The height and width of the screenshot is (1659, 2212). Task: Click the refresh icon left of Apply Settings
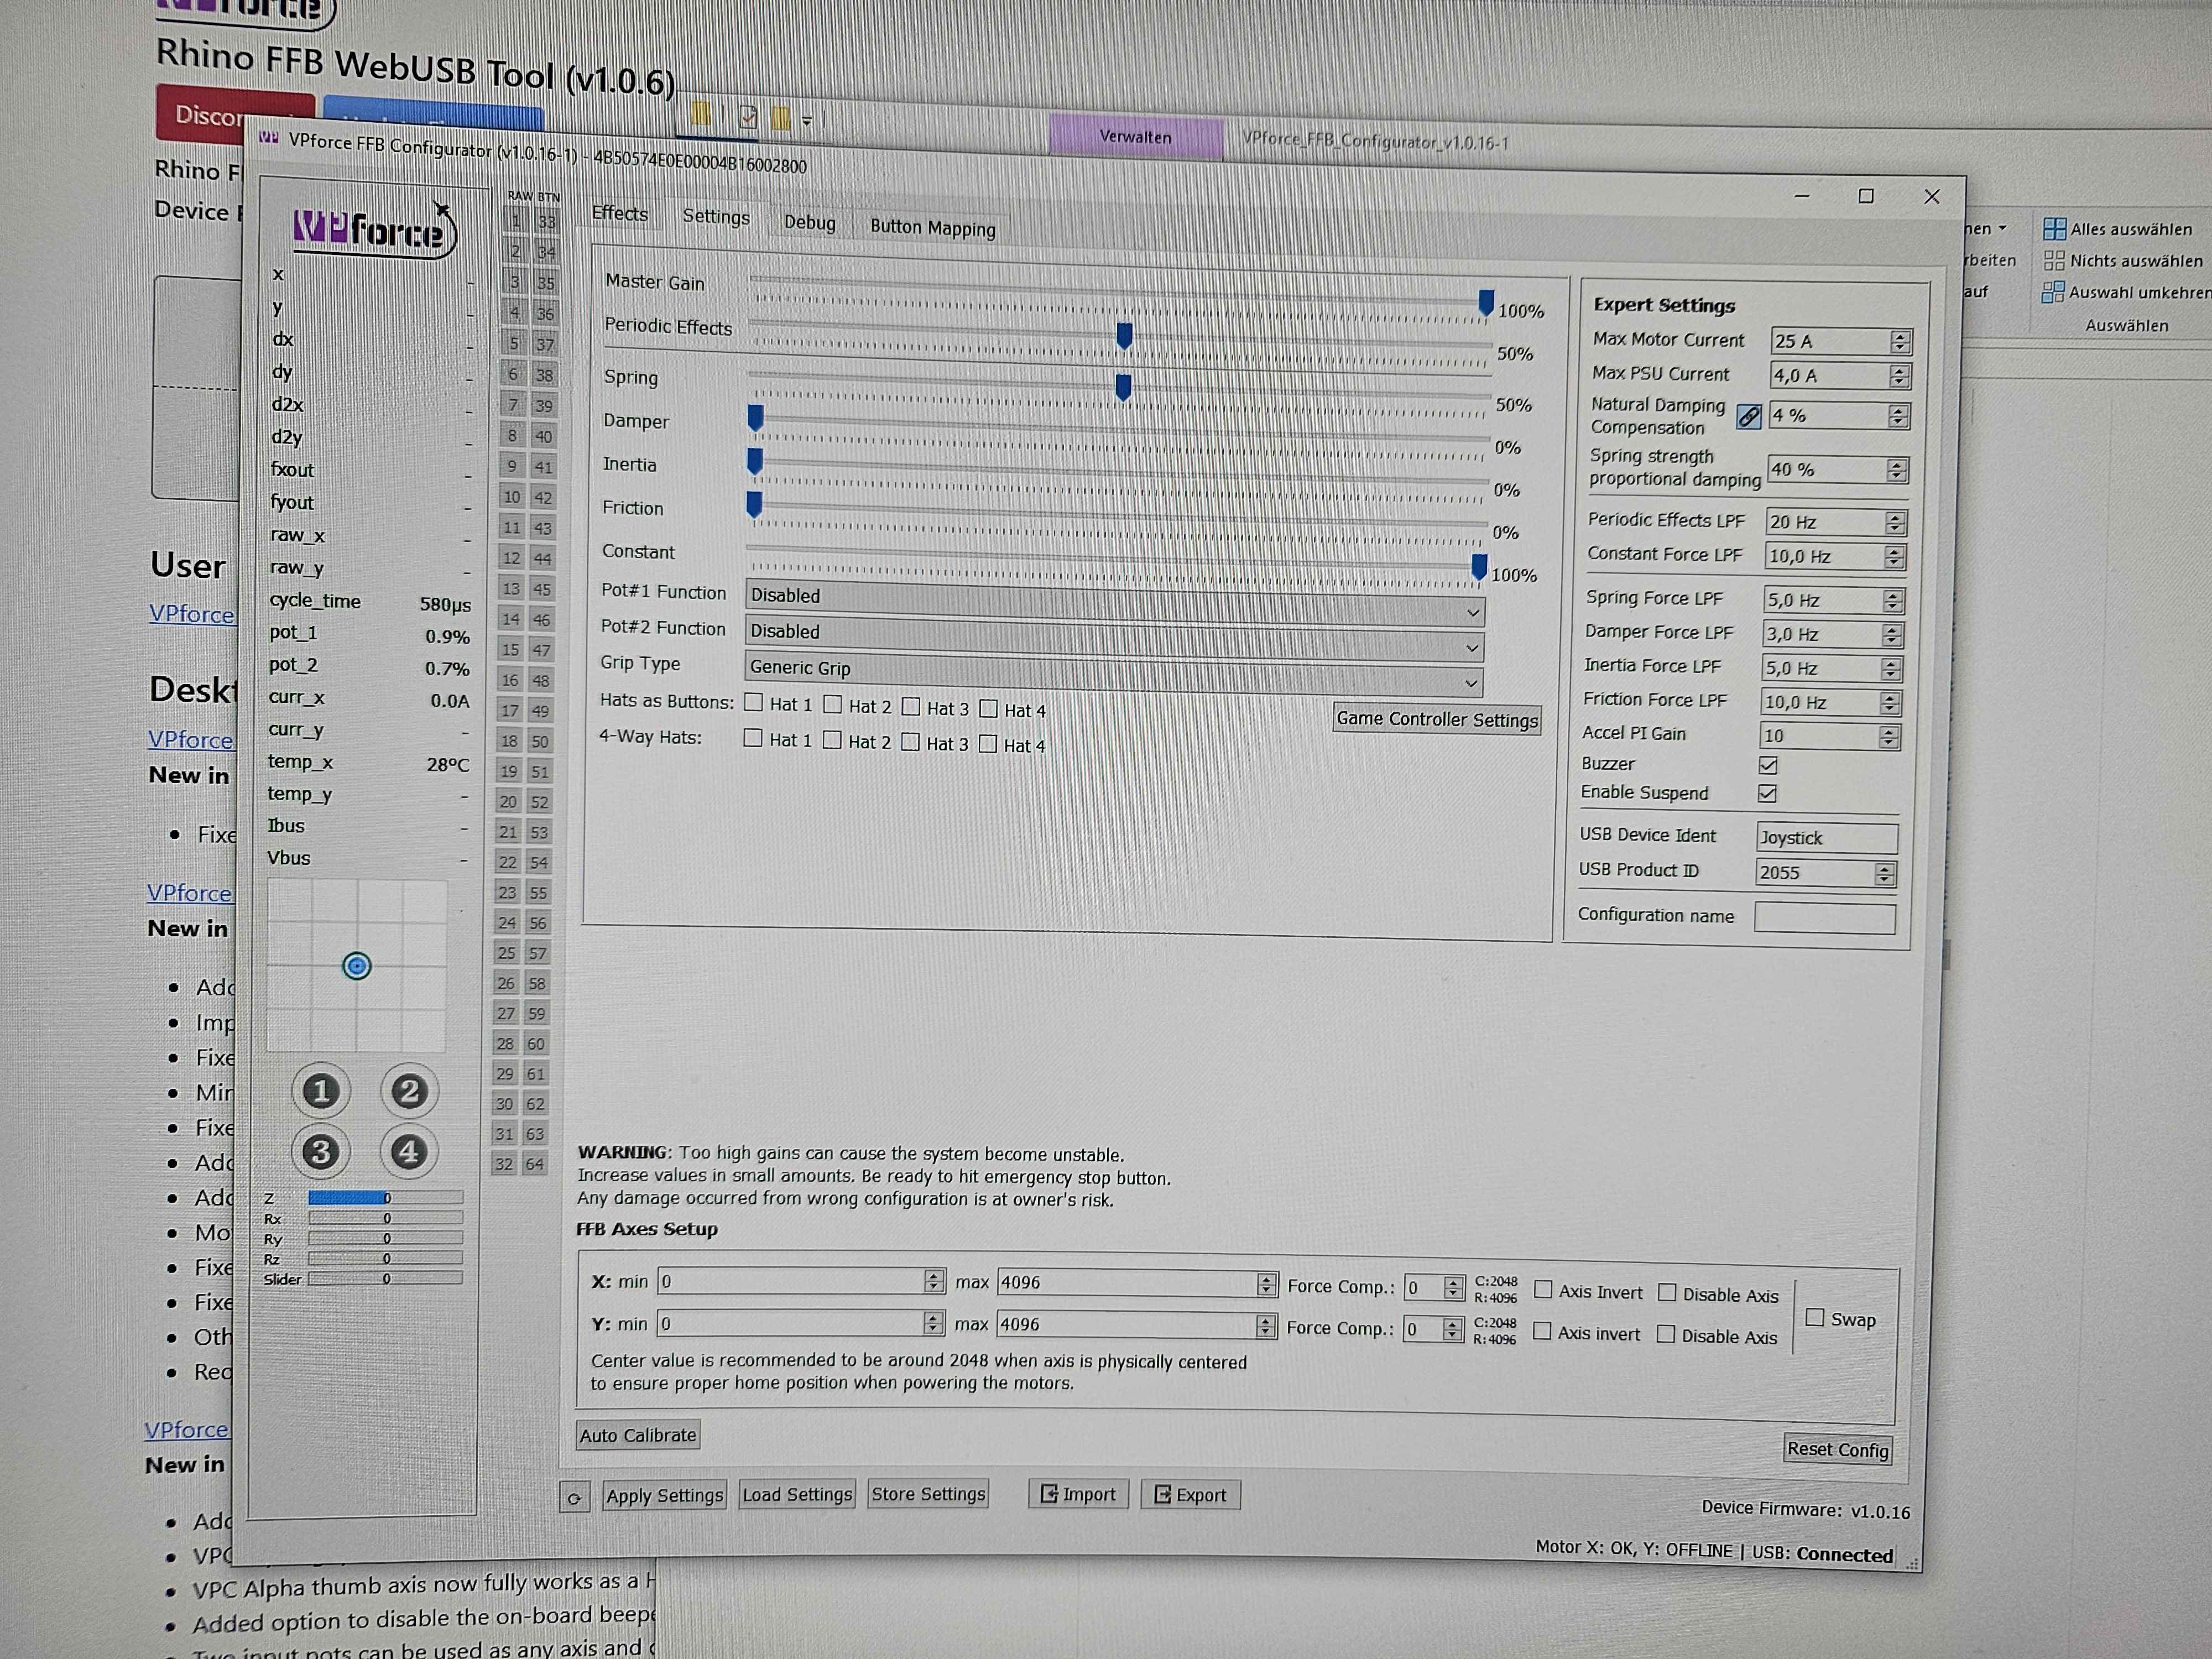tap(574, 1497)
